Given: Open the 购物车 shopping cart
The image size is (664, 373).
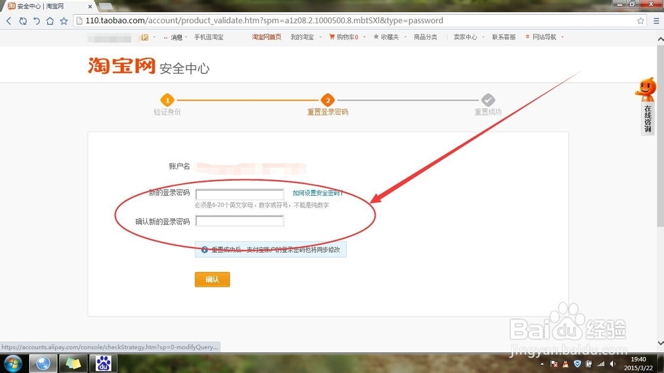Looking at the screenshot, I should (347, 37).
